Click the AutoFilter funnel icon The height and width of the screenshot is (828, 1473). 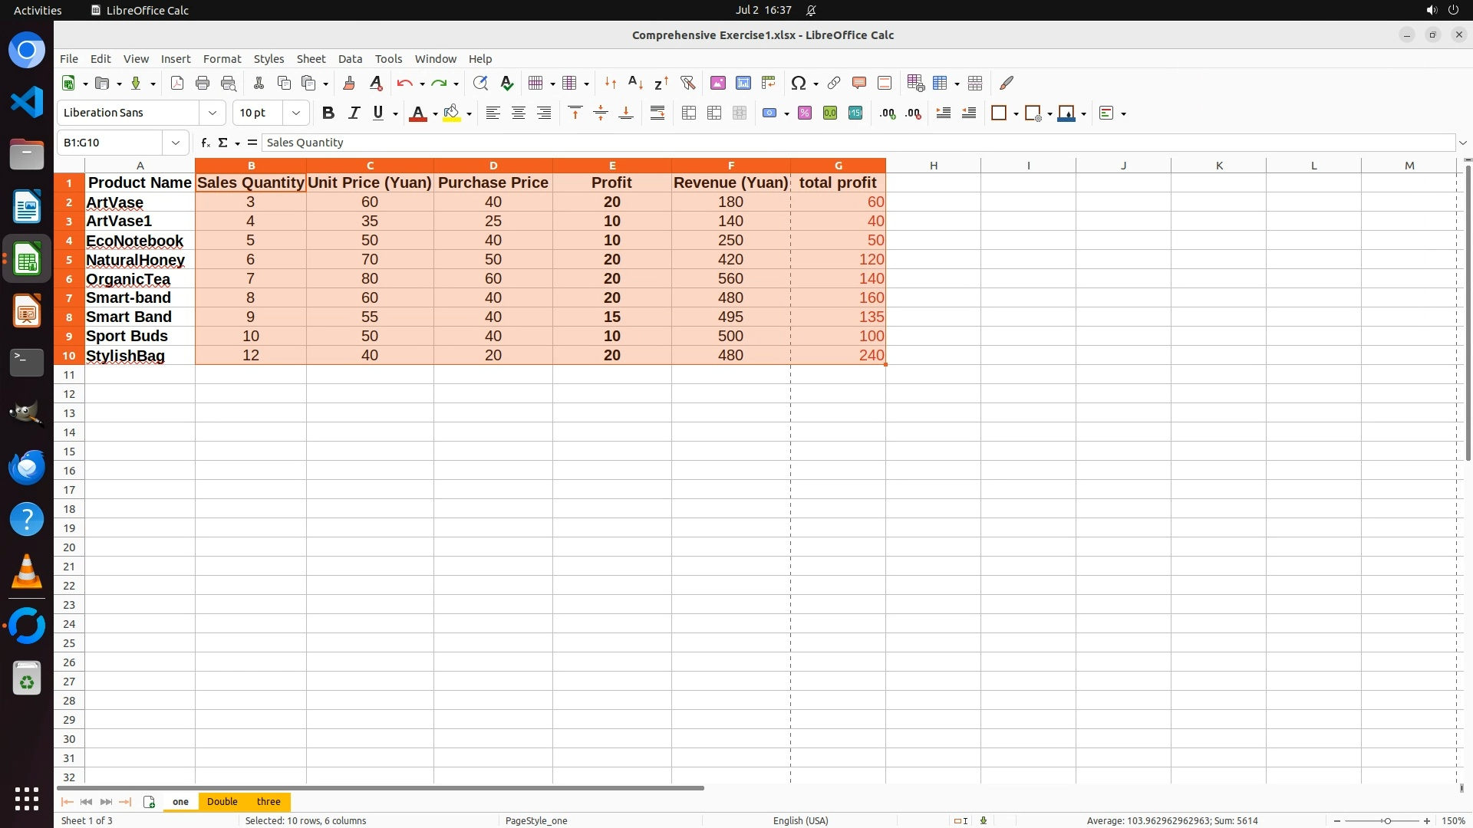[687, 83]
